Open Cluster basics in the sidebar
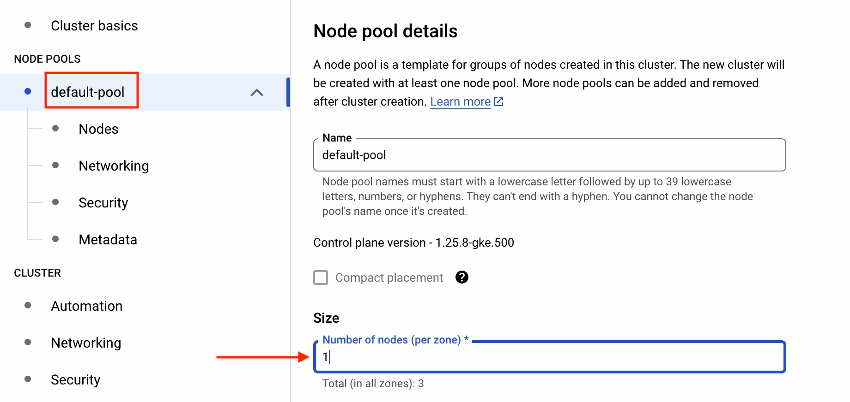Image resolution: width=850 pixels, height=402 pixels. tap(94, 26)
